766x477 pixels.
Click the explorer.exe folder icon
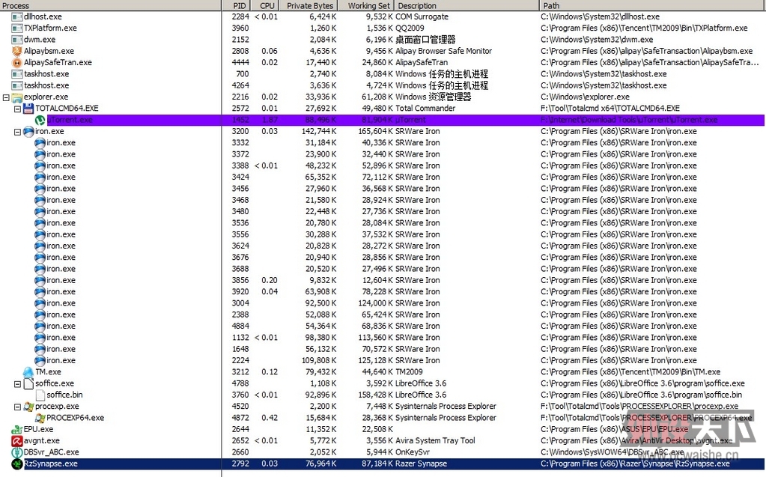click(16, 97)
